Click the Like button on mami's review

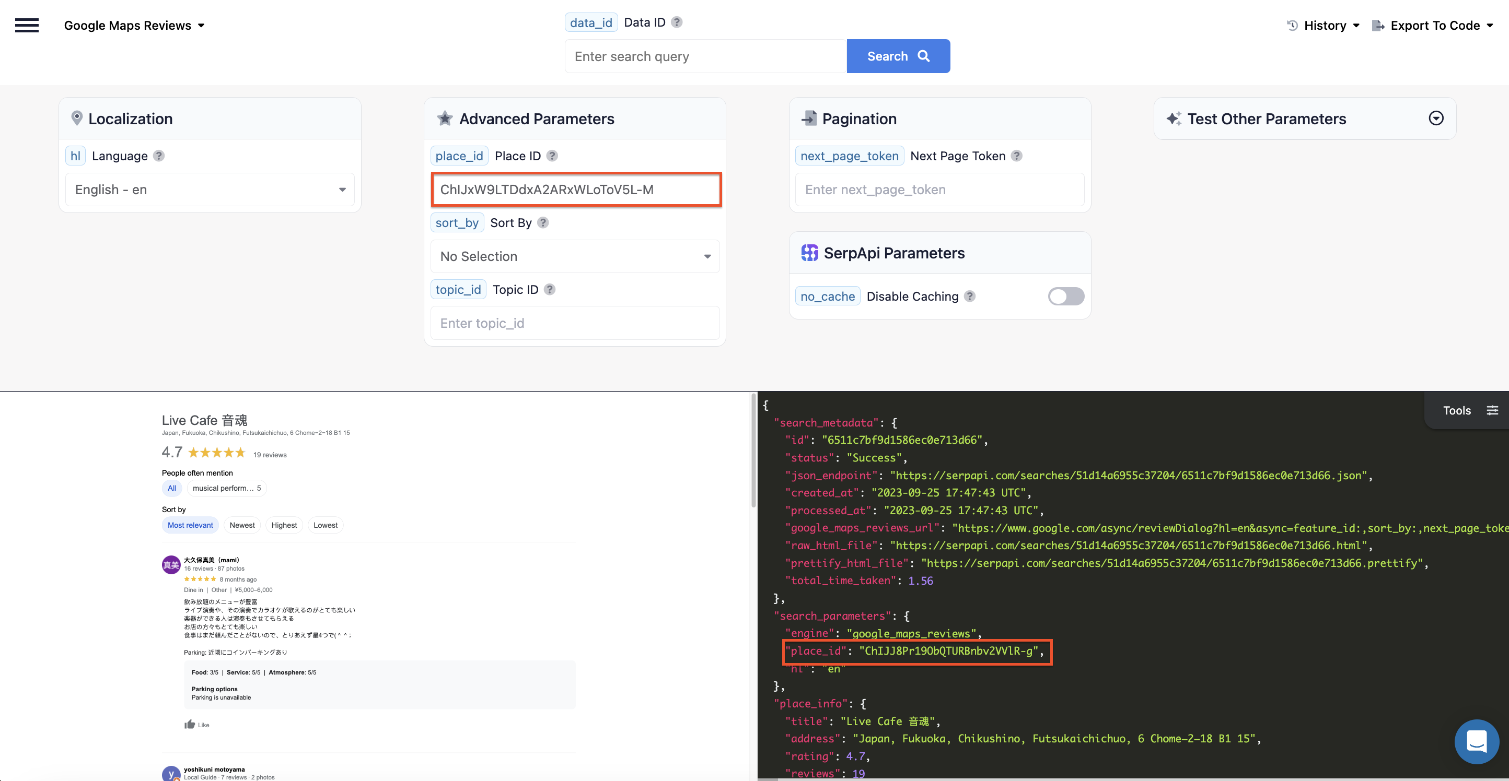point(196,724)
